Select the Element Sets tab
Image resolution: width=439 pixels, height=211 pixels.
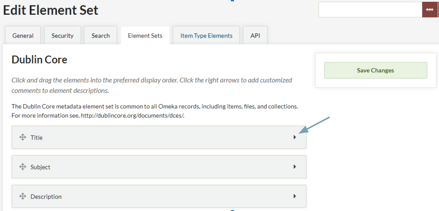[x=145, y=36]
